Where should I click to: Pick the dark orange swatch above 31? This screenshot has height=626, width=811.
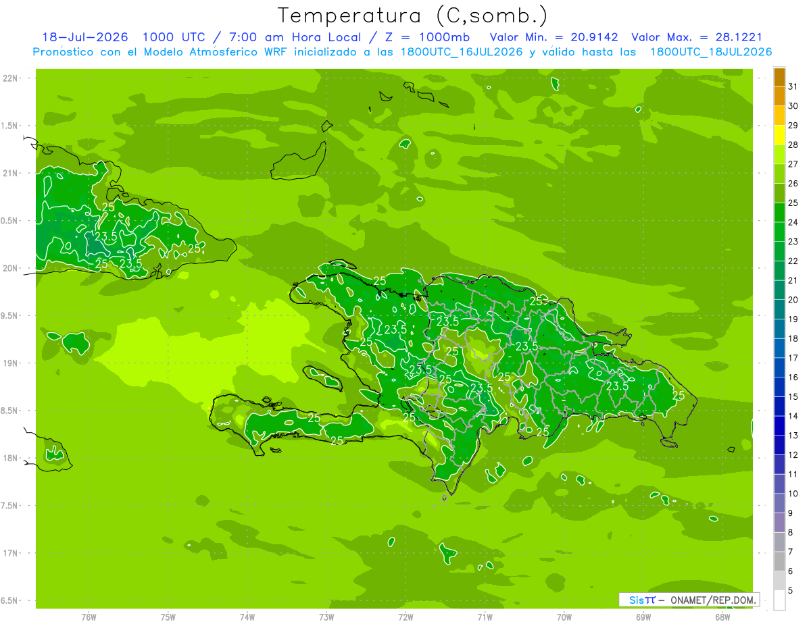tap(779, 77)
